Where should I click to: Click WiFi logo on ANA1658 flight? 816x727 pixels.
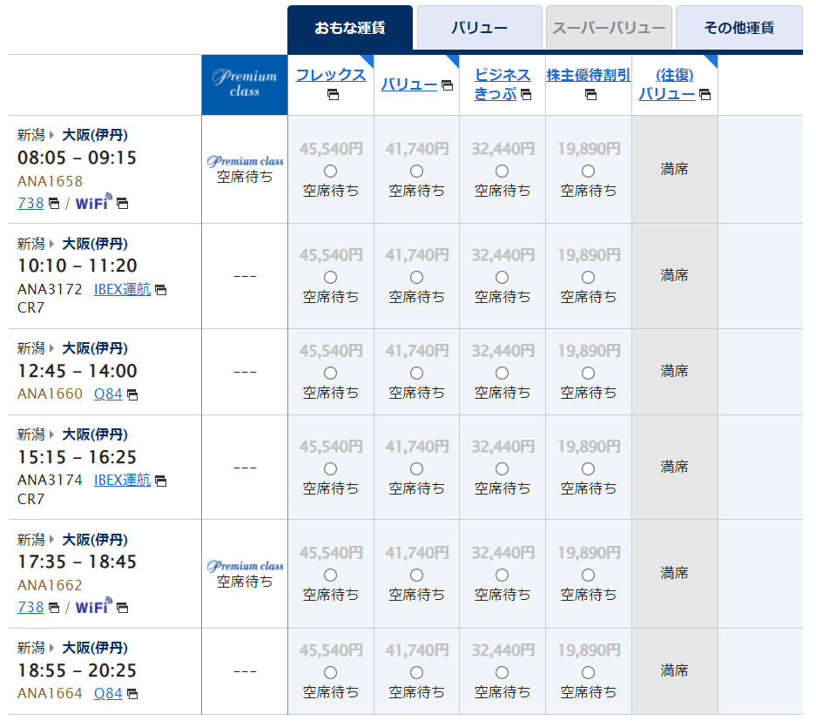click(94, 202)
